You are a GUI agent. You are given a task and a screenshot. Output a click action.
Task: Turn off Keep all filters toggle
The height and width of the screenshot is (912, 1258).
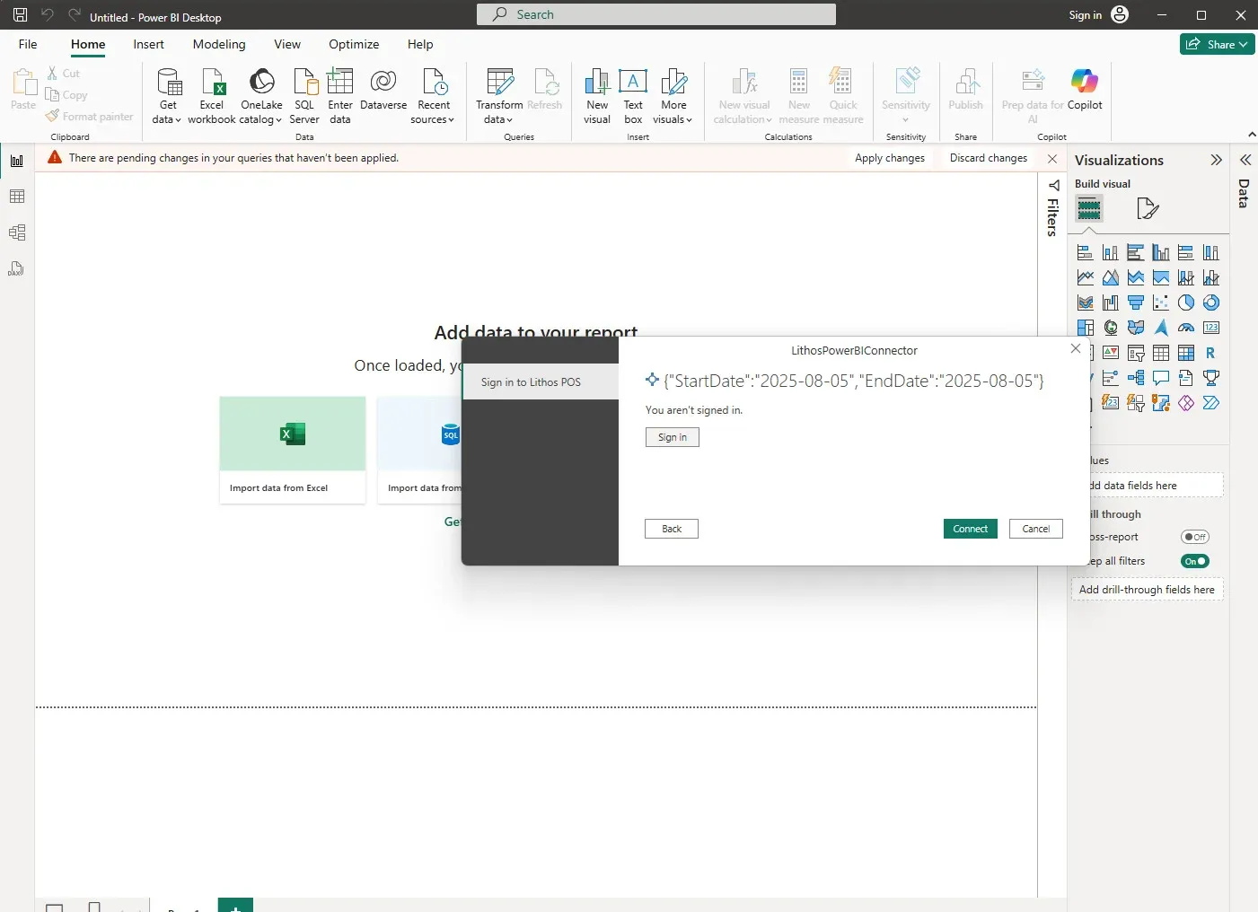1195,561
